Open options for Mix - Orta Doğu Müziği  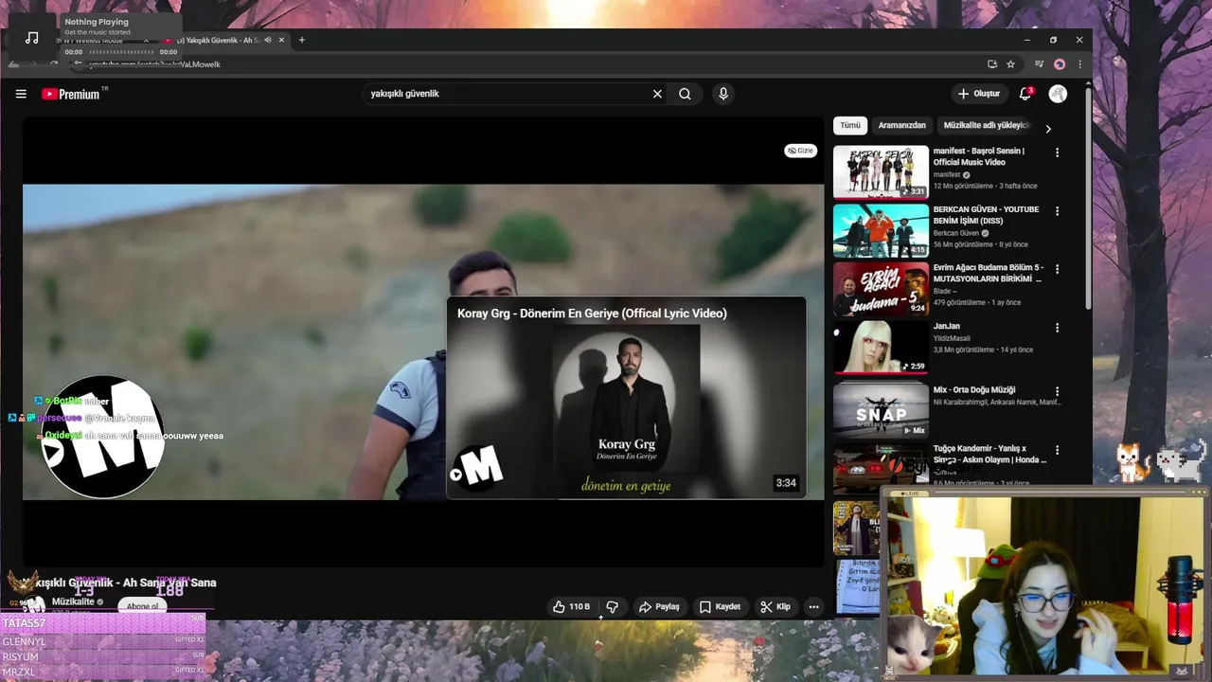[x=1058, y=391]
